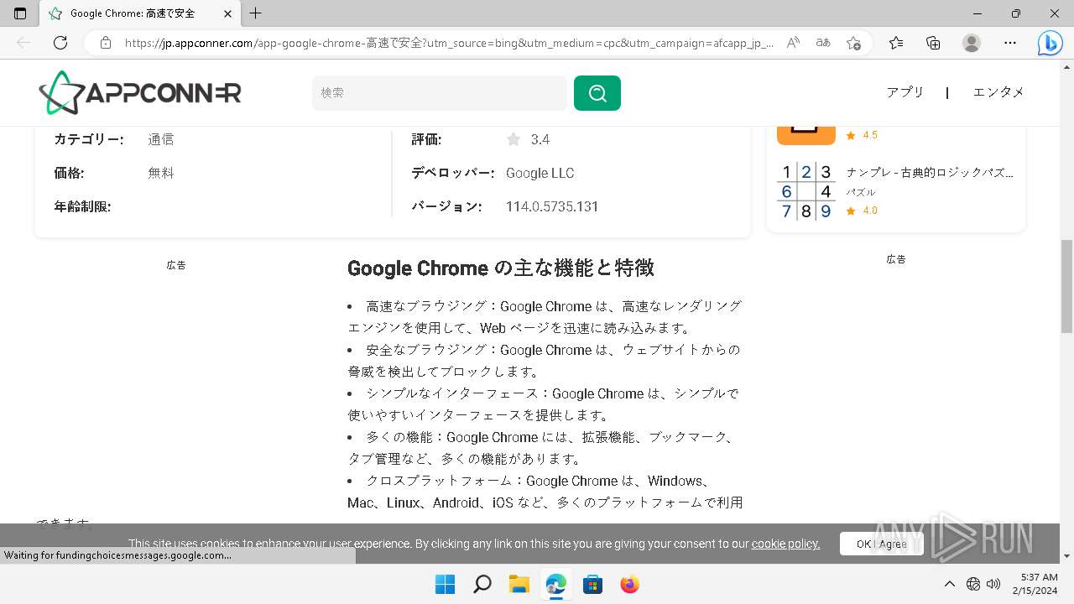Close the Google Chrome tab
1074x604 pixels.
227,13
